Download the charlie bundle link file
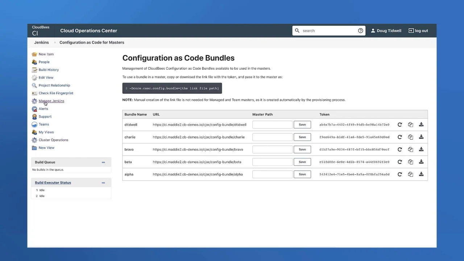The width and height of the screenshot is (464, 261). click(421, 137)
